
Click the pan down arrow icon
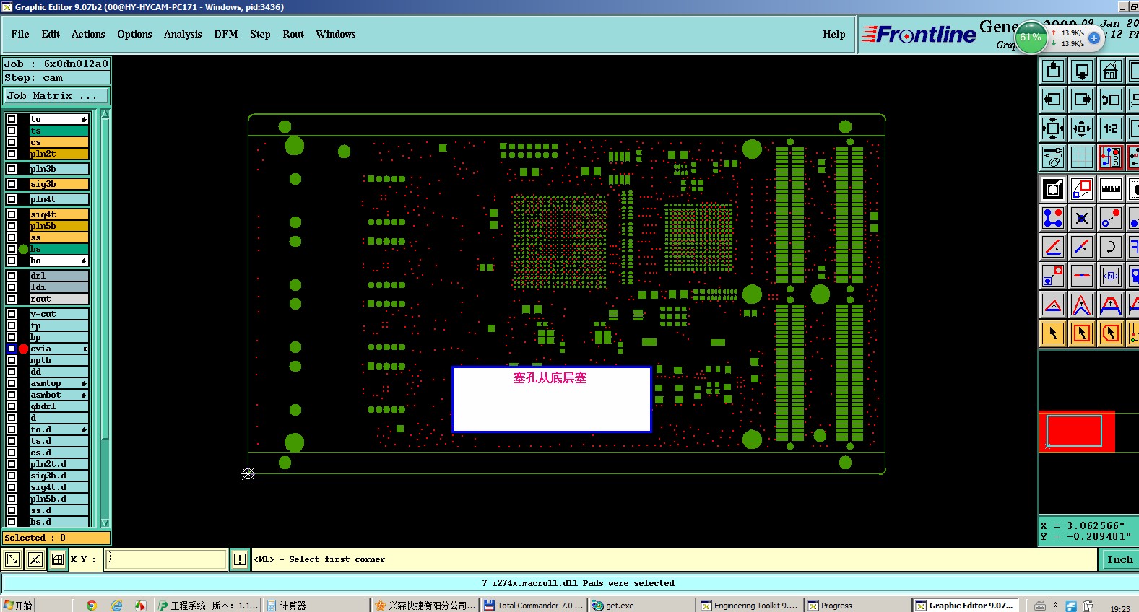[x=1082, y=71]
